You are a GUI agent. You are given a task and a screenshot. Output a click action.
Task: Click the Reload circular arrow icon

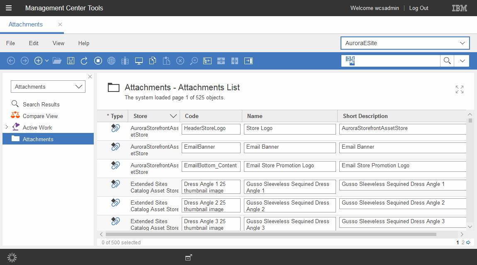click(x=84, y=61)
